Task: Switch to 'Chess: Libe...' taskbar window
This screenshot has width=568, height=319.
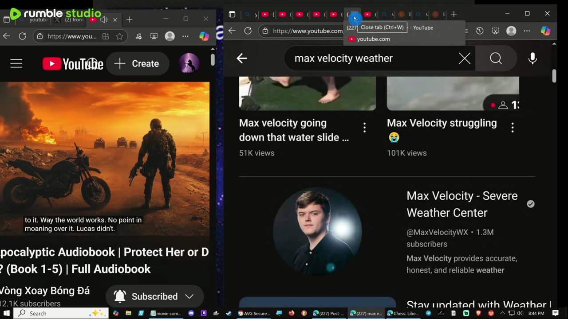Action: click(x=402, y=313)
